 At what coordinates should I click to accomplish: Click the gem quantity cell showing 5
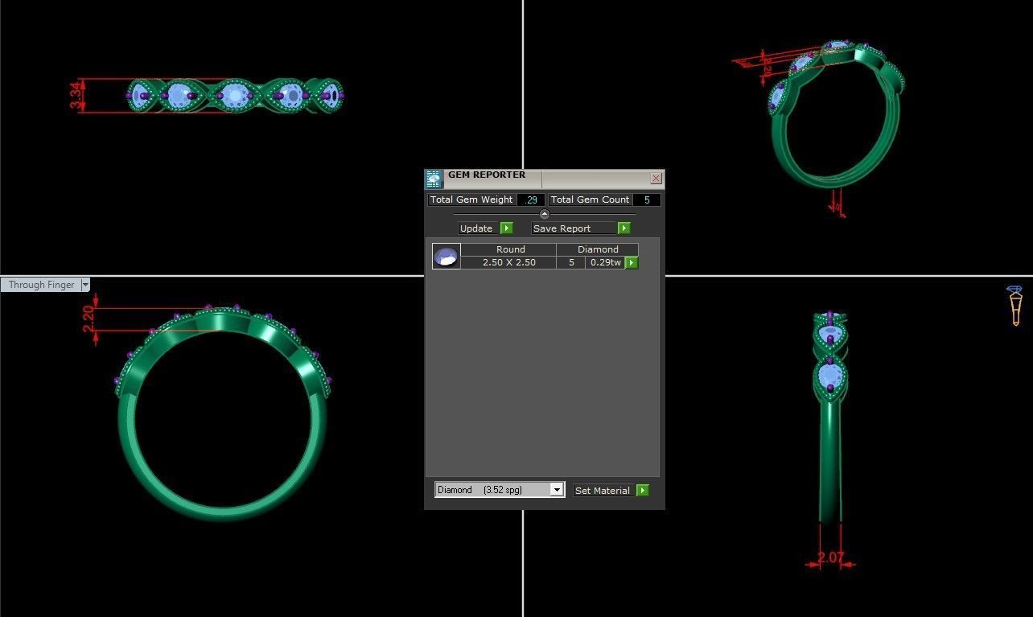tap(572, 262)
